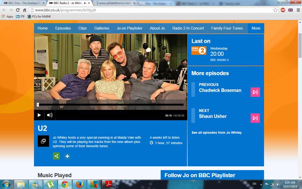
Task: Mute the player volume speaker icon
Action: (50, 115)
